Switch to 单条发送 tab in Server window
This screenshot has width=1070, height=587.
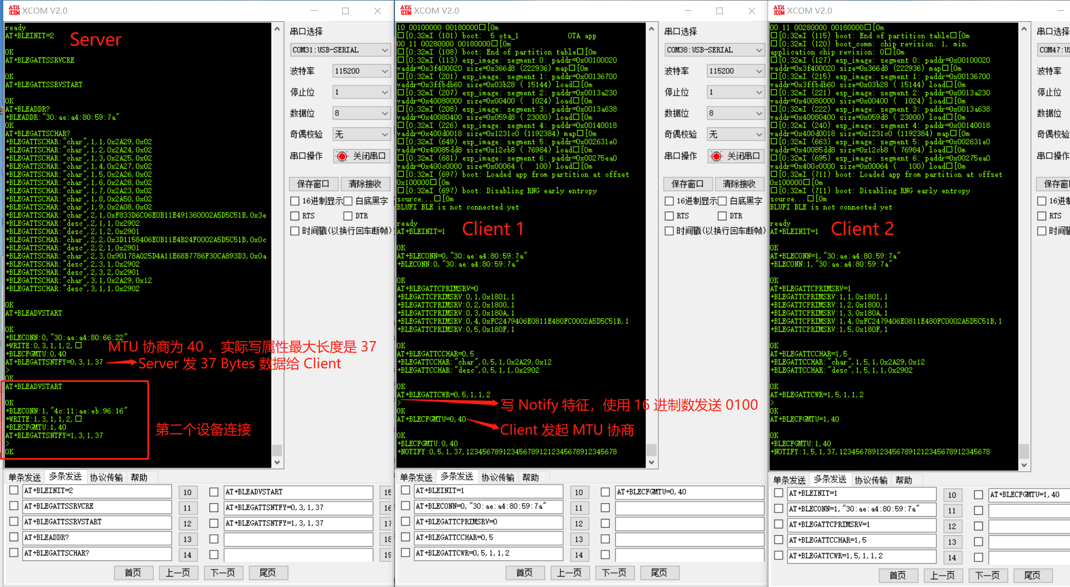[24, 477]
